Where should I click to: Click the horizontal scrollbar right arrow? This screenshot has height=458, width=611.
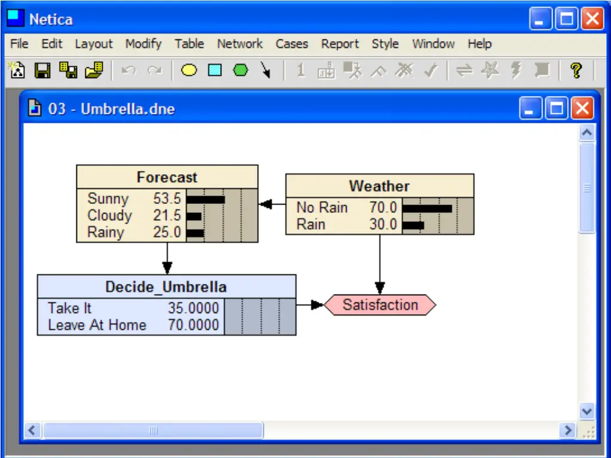(568, 431)
